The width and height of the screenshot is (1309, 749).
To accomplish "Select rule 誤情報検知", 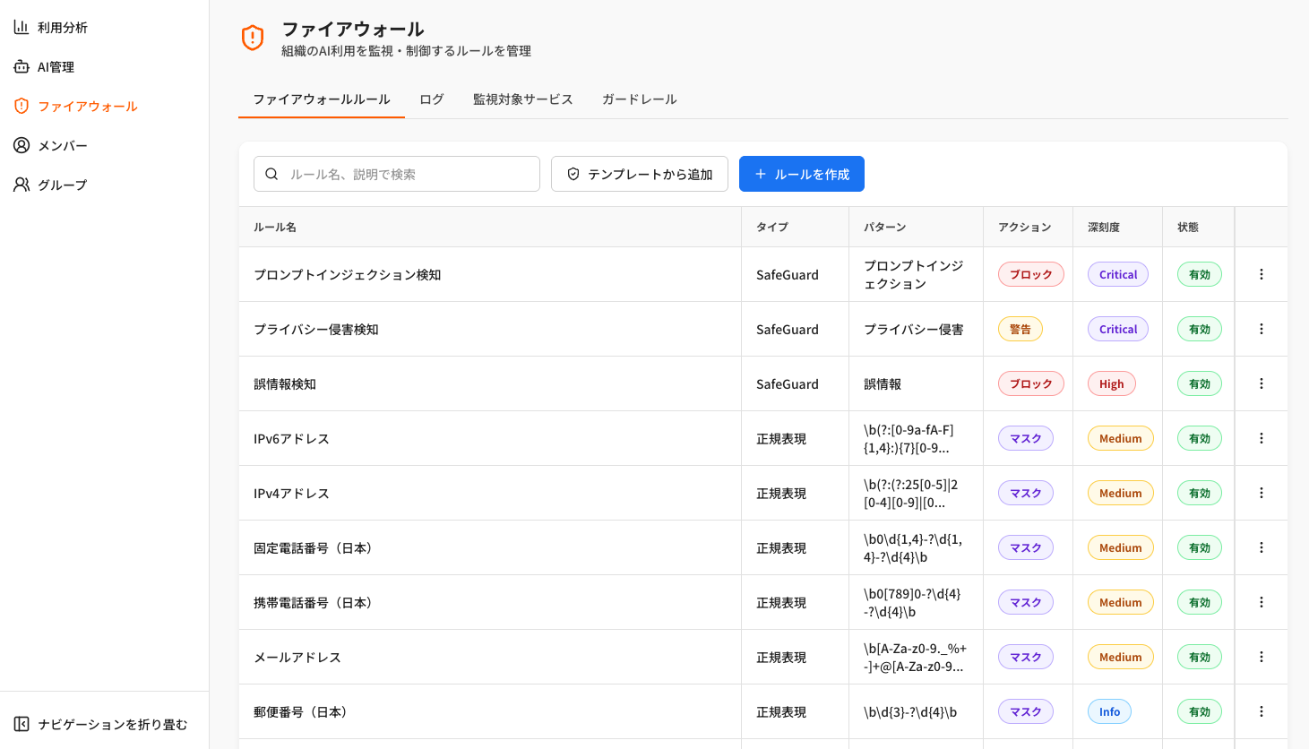I will [x=285, y=384].
